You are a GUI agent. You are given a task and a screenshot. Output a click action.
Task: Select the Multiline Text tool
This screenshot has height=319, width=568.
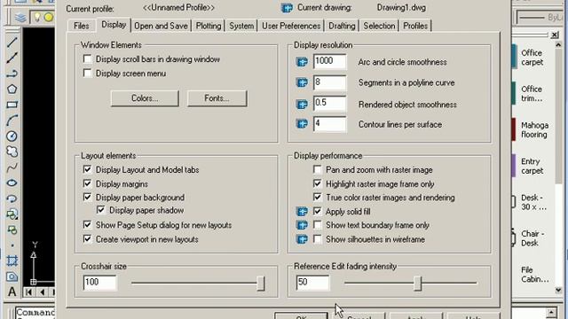click(12, 292)
